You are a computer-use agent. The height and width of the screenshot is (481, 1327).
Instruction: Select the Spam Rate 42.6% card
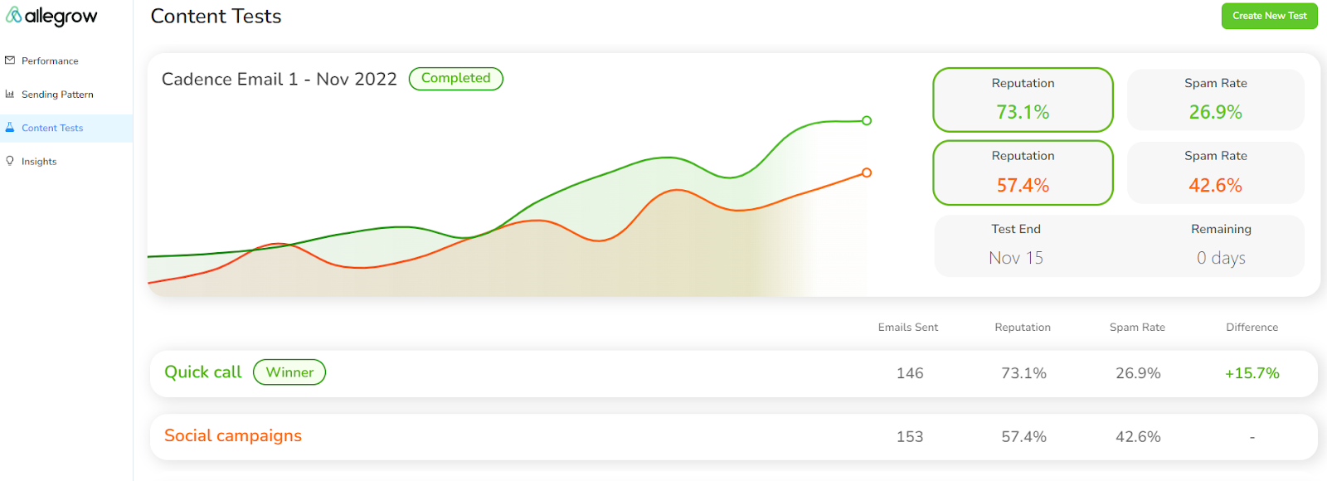[x=1215, y=172]
